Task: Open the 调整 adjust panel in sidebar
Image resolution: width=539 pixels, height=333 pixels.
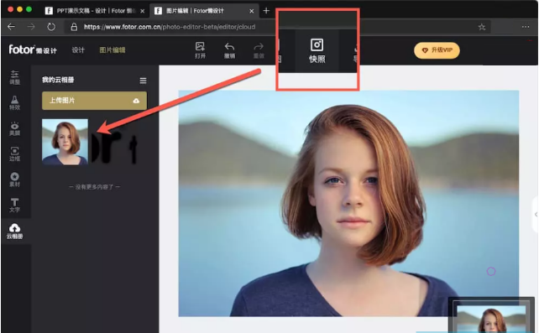Action: [15, 77]
